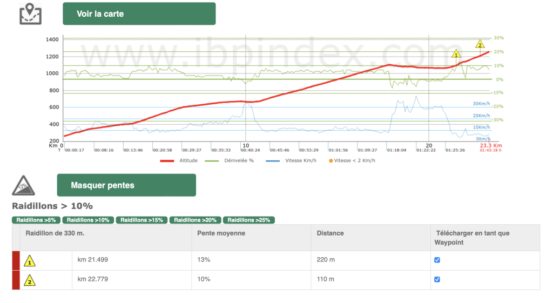Open the map with Voir la carte
The image size is (553, 303).
coord(139,14)
